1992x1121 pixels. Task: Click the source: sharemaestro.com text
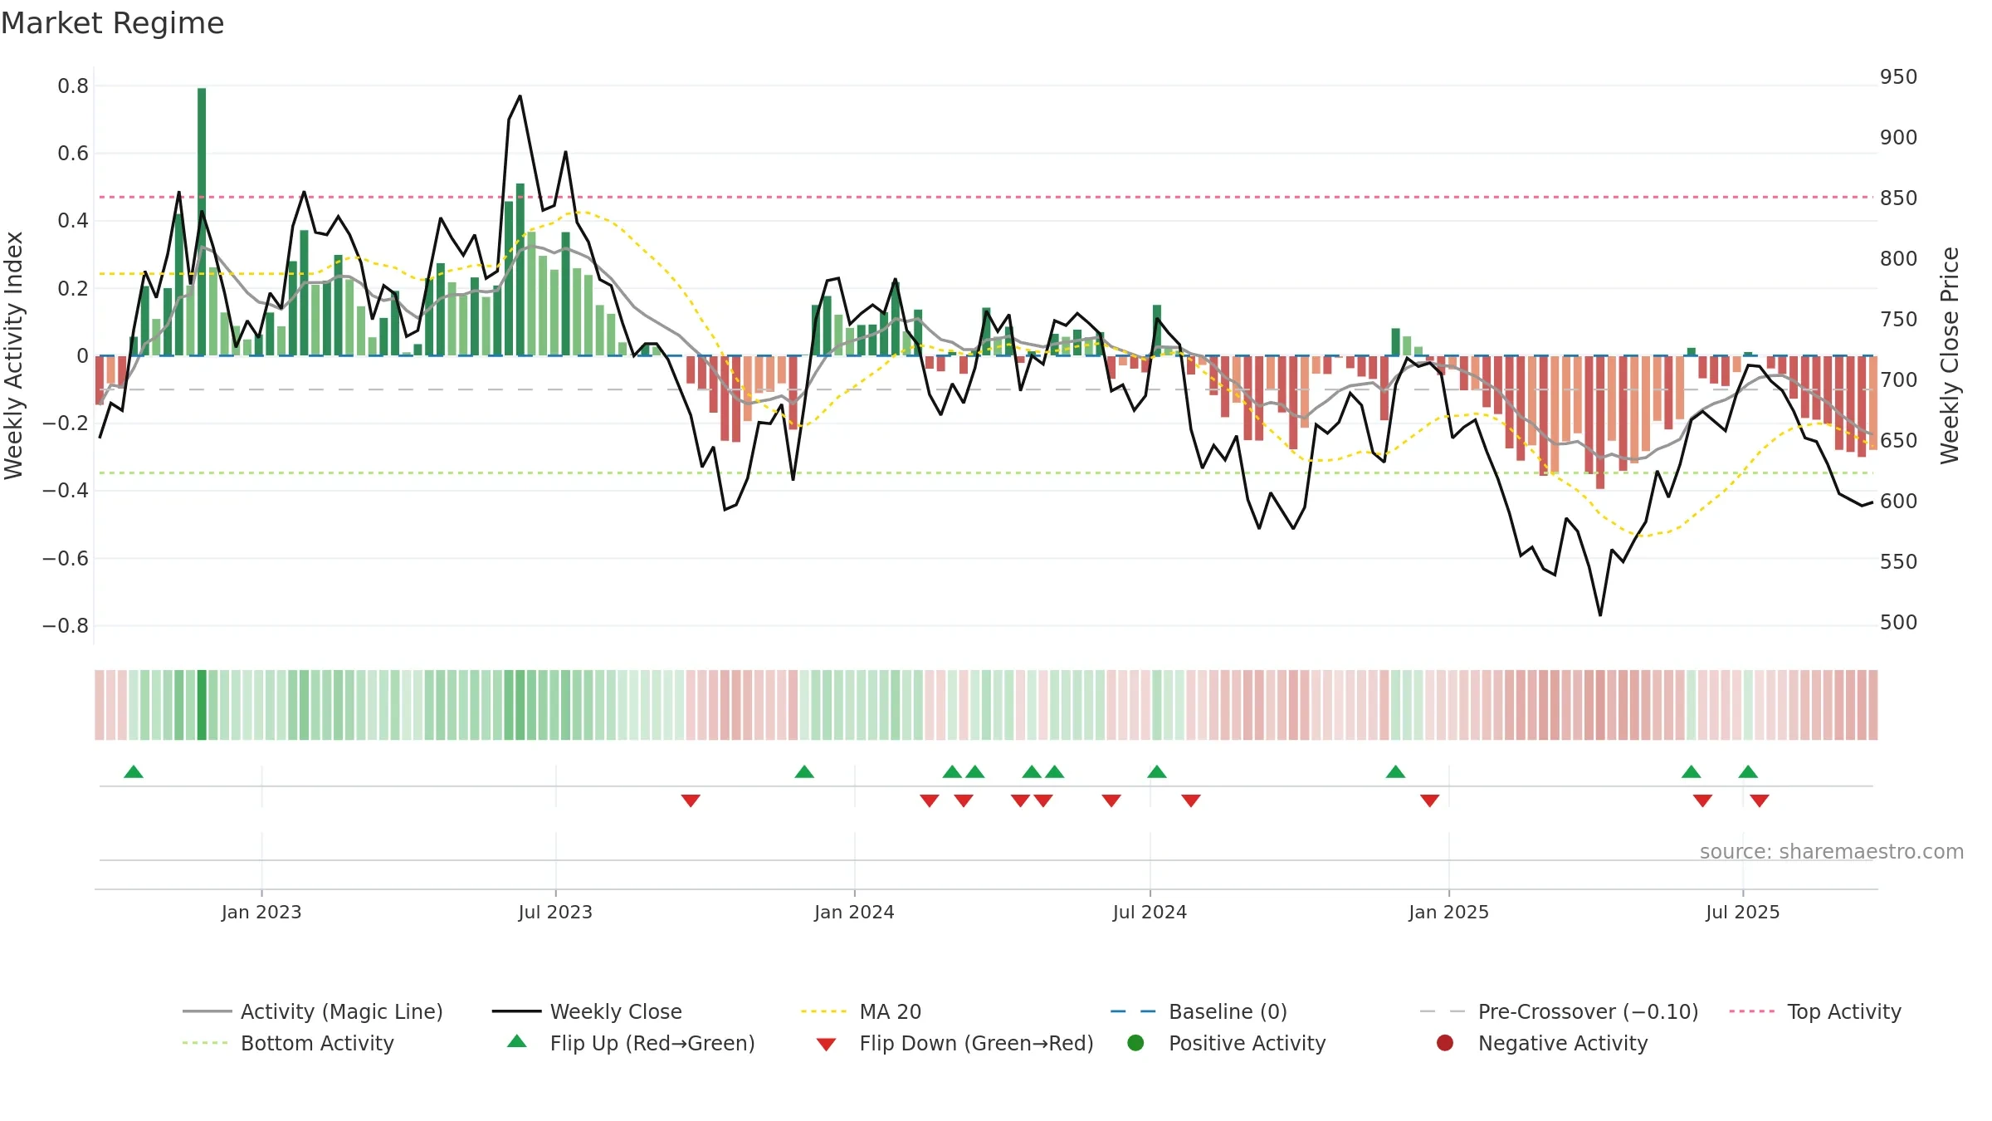click(x=1832, y=851)
